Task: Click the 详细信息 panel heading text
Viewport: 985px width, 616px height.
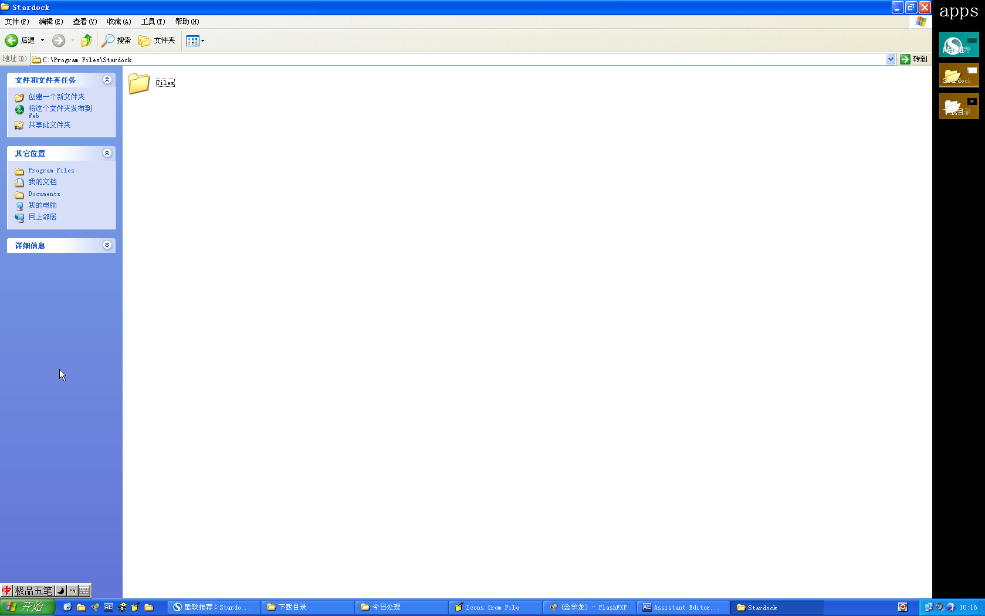Action: tap(31, 246)
